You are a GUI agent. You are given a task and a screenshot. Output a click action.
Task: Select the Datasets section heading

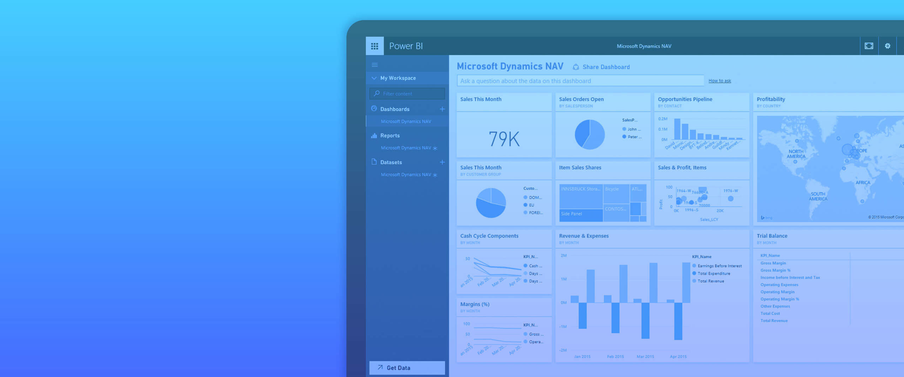pyautogui.click(x=391, y=162)
